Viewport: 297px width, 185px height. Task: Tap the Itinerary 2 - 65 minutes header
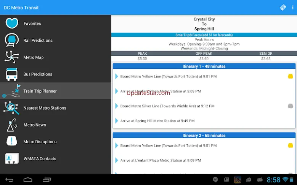pyautogui.click(x=204, y=135)
